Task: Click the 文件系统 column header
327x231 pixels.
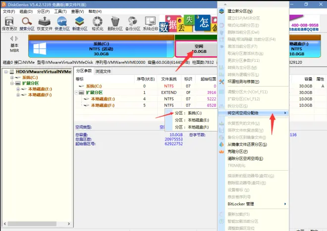Action: pyautogui.click(x=169, y=79)
